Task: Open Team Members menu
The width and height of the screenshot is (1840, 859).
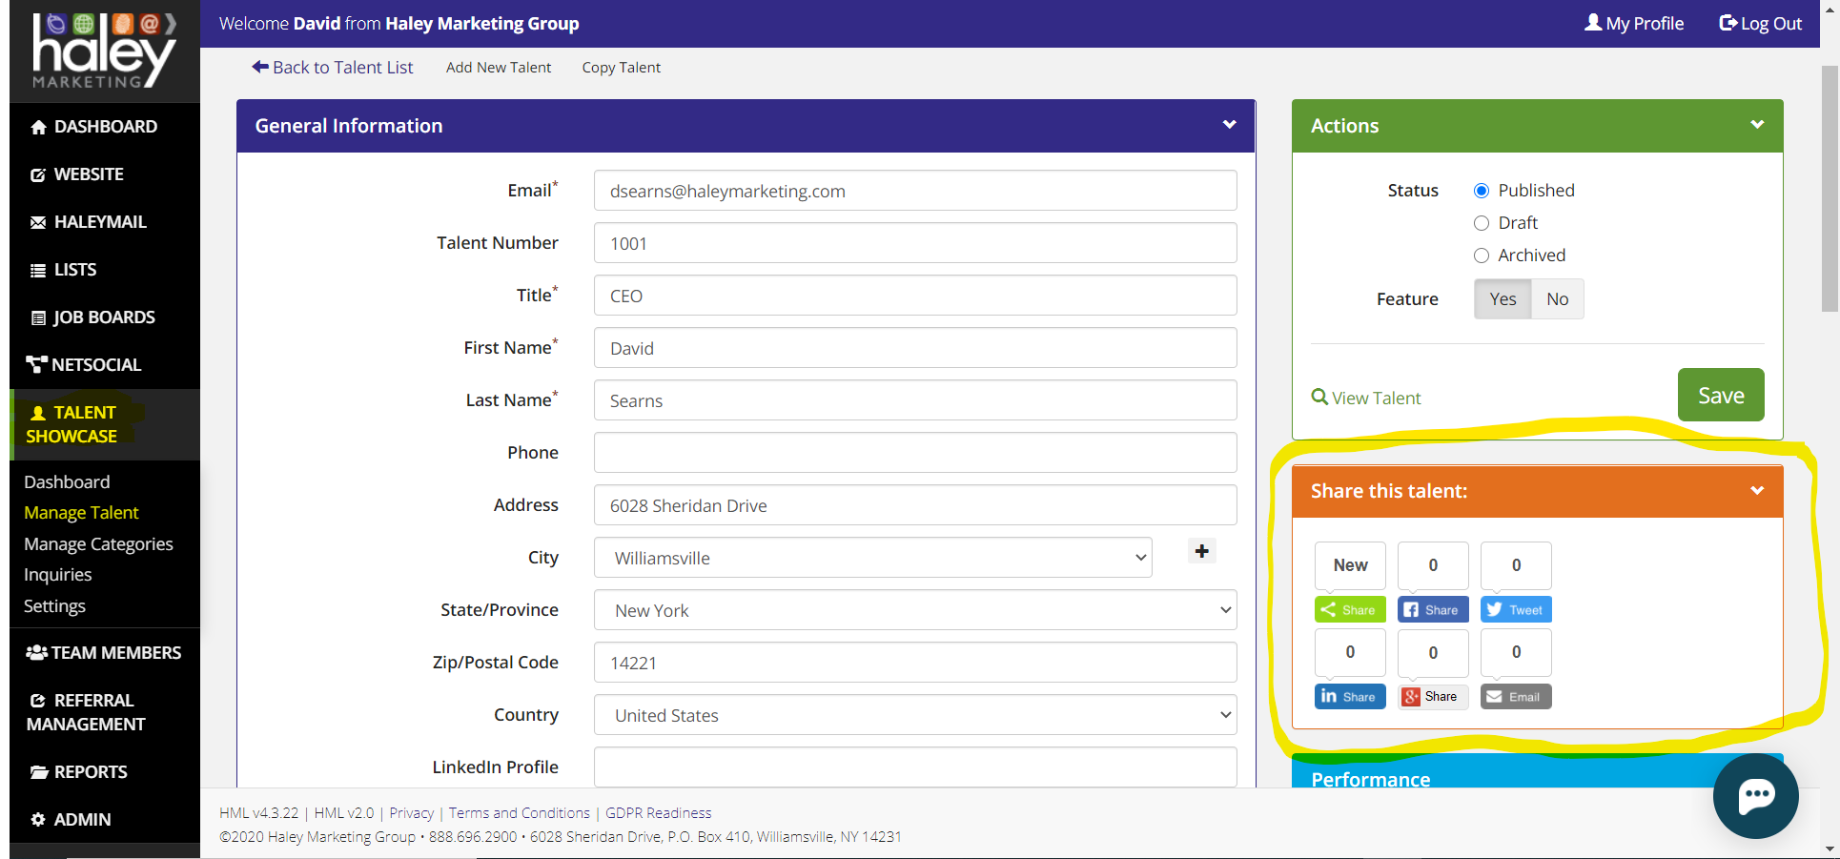Action: point(105,653)
